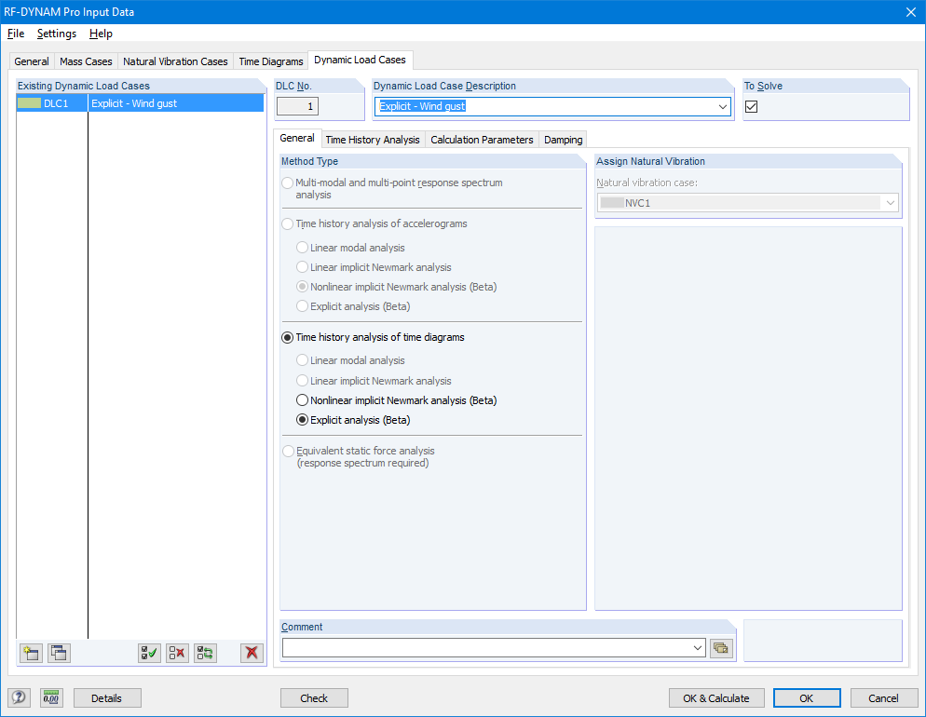The image size is (926, 717).
Task: Set all dynamic load cases to solve
Action: (149, 653)
